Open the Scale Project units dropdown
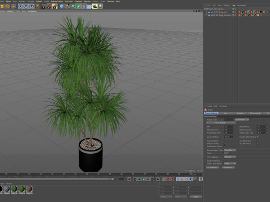This screenshot has height=202, width=270. [242, 120]
